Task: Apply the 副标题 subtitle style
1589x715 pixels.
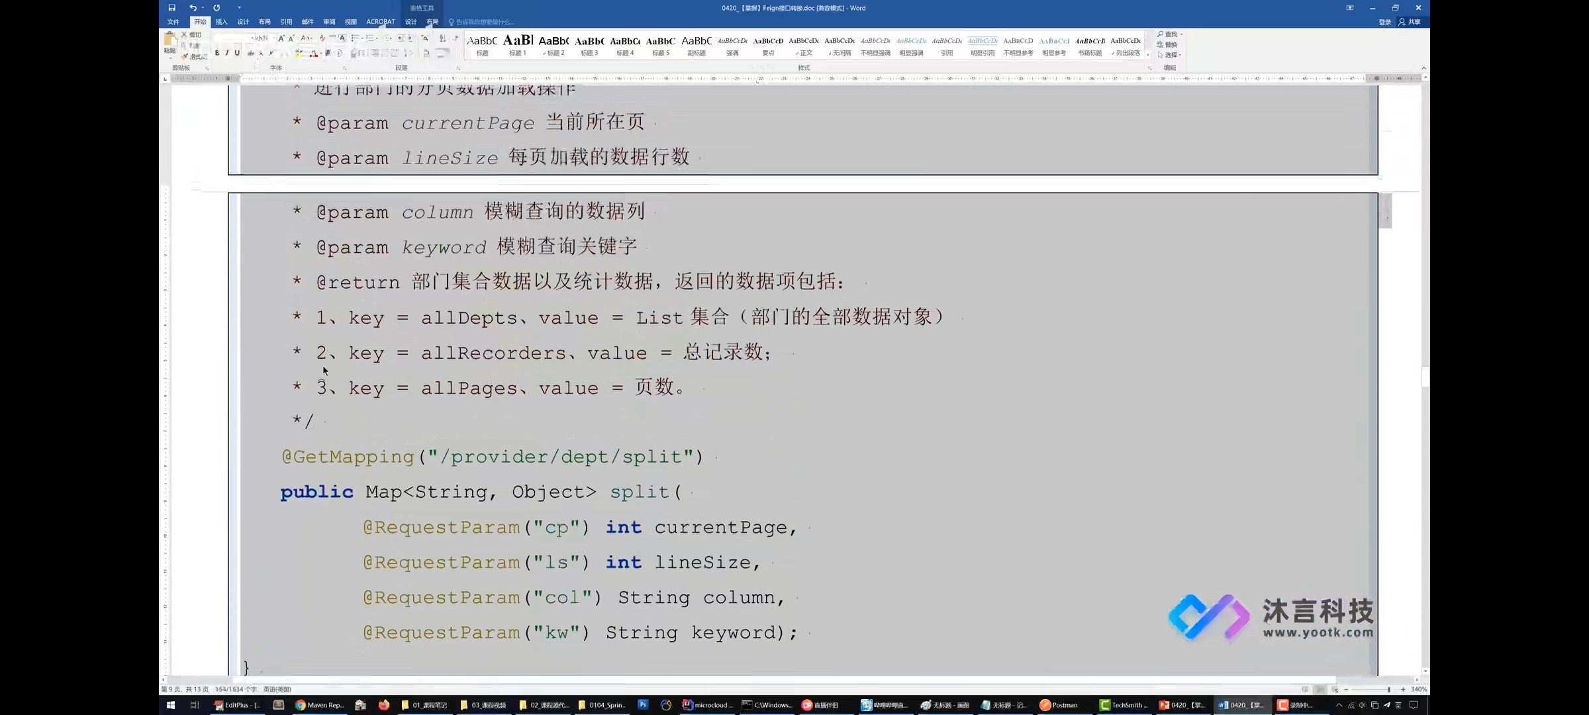Action: tap(697, 45)
